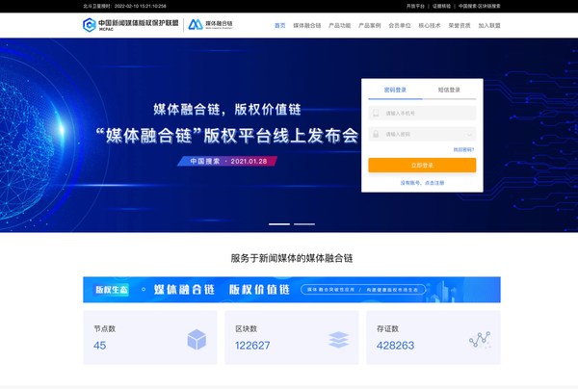This screenshot has width=578, height=389.
Task: Open 开放平台 link in top bar
Action: tap(414, 5)
